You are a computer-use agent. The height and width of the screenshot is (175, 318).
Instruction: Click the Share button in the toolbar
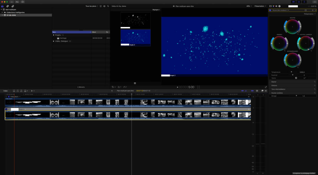pyautogui.click(x=314, y=2)
